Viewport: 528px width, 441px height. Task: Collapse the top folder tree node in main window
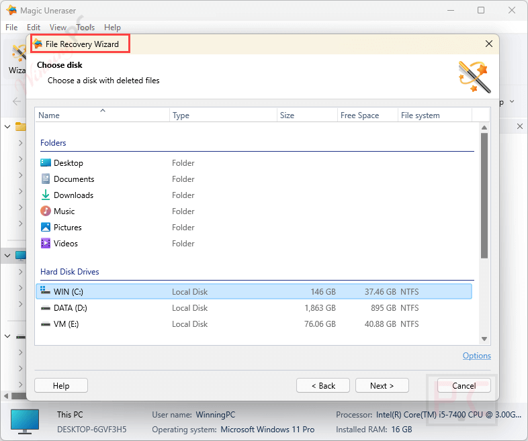pyautogui.click(x=7, y=126)
